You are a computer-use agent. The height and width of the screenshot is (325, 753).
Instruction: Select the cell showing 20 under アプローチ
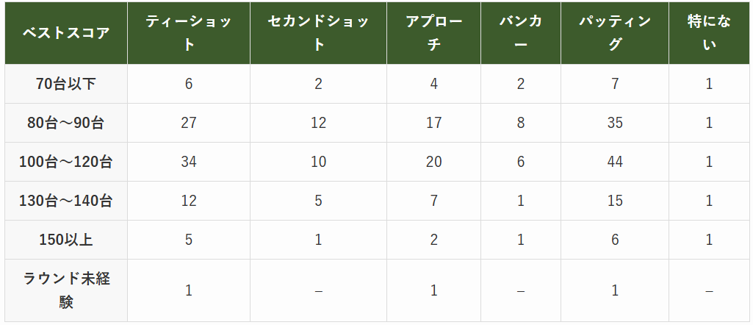(x=433, y=162)
